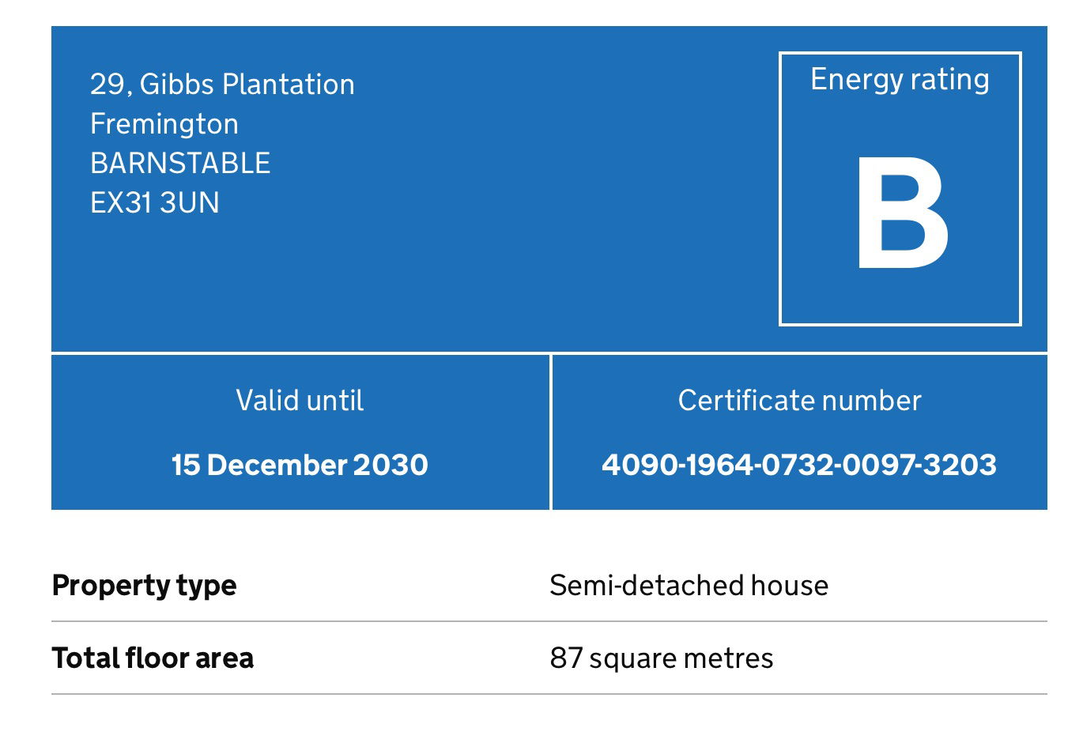The image size is (1083, 743).
Task: Select the certificate number 4090-1964-0732-0097-3203
Action: [x=799, y=465]
